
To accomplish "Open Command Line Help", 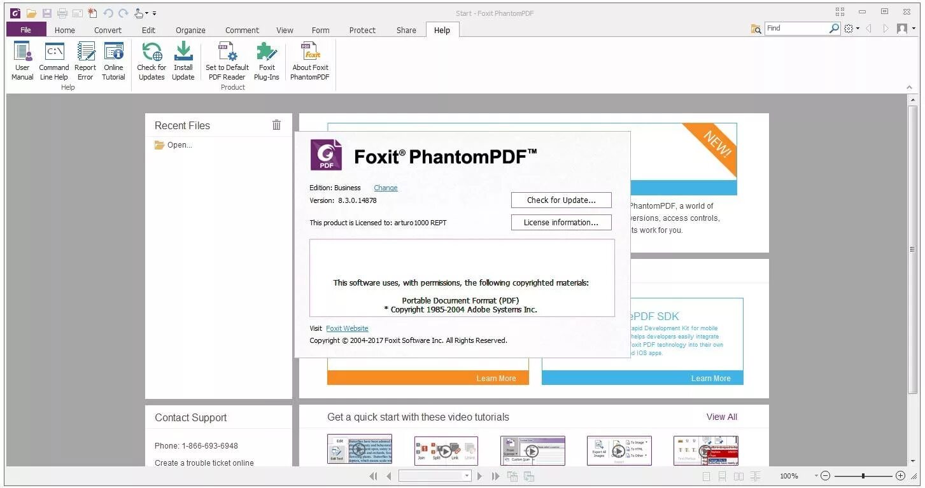I will pos(54,61).
